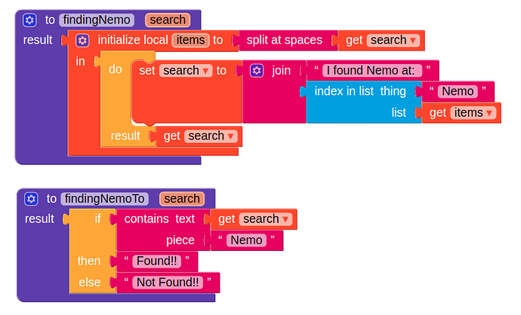521x315 pixels.
Task: Click gear icon on findingNemoTo procedure
Action: point(31,199)
